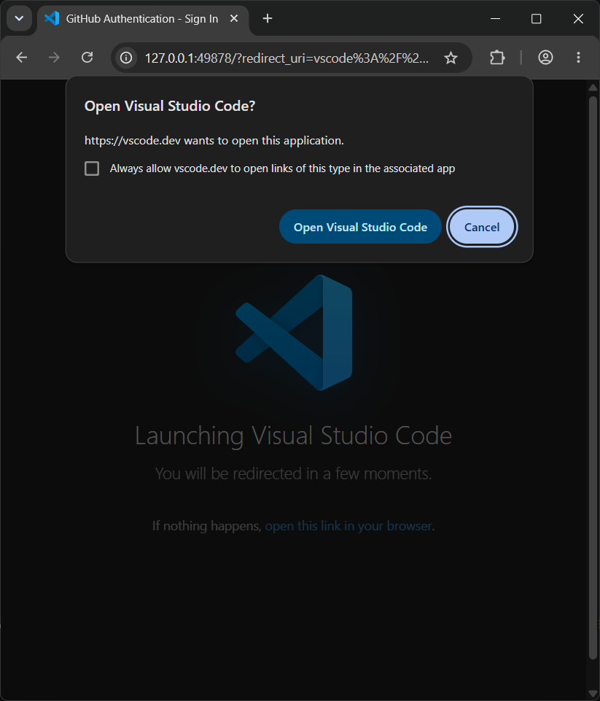The width and height of the screenshot is (600, 701).
Task: Maximize the browser window
Action: click(x=536, y=18)
